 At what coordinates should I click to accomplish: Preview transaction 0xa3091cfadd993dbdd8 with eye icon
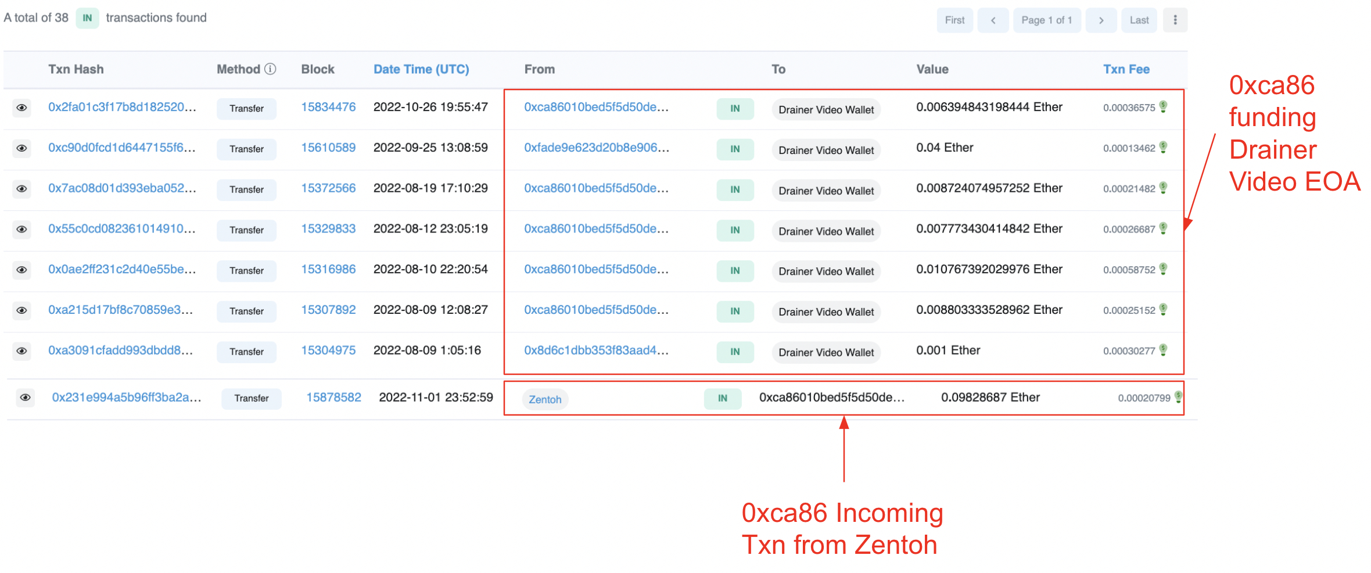click(x=21, y=352)
